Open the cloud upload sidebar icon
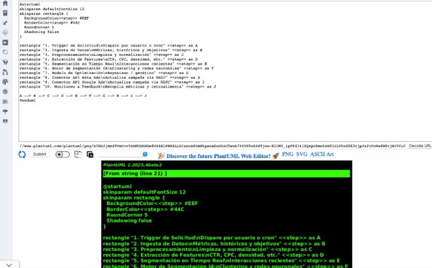This screenshot has width=432, height=268. (x=5, y=32)
